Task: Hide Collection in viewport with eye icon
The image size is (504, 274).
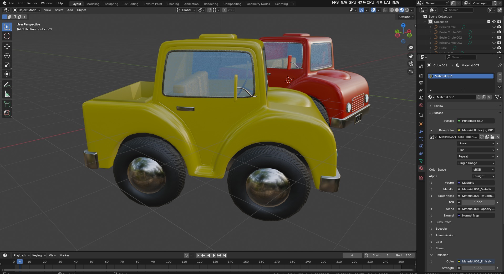Action: point(494,22)
